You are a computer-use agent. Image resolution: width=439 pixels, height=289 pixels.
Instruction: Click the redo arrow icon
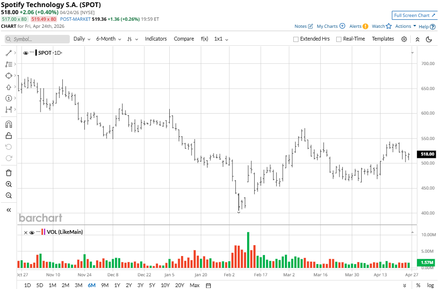(x=8, y=158)
